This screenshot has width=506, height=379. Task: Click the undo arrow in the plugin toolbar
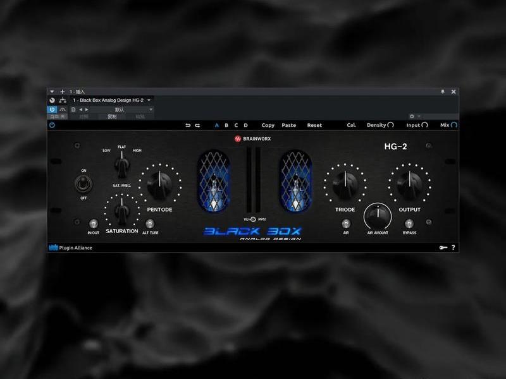(188, 125)
